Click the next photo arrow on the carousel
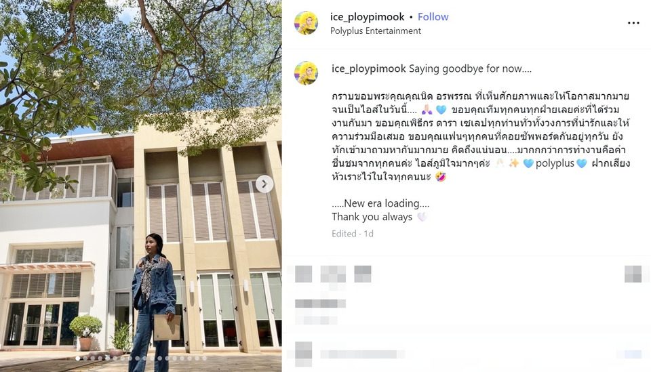Screen dimensions: 651x372 tap(264, 184)
